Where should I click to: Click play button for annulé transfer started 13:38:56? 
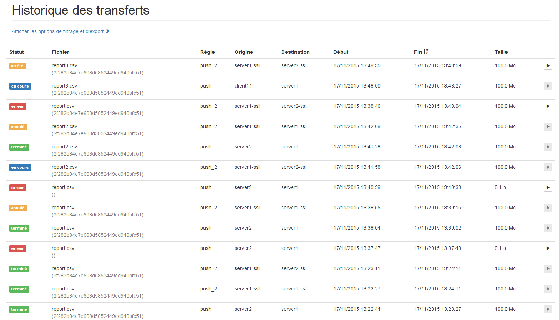click(548, 208)
